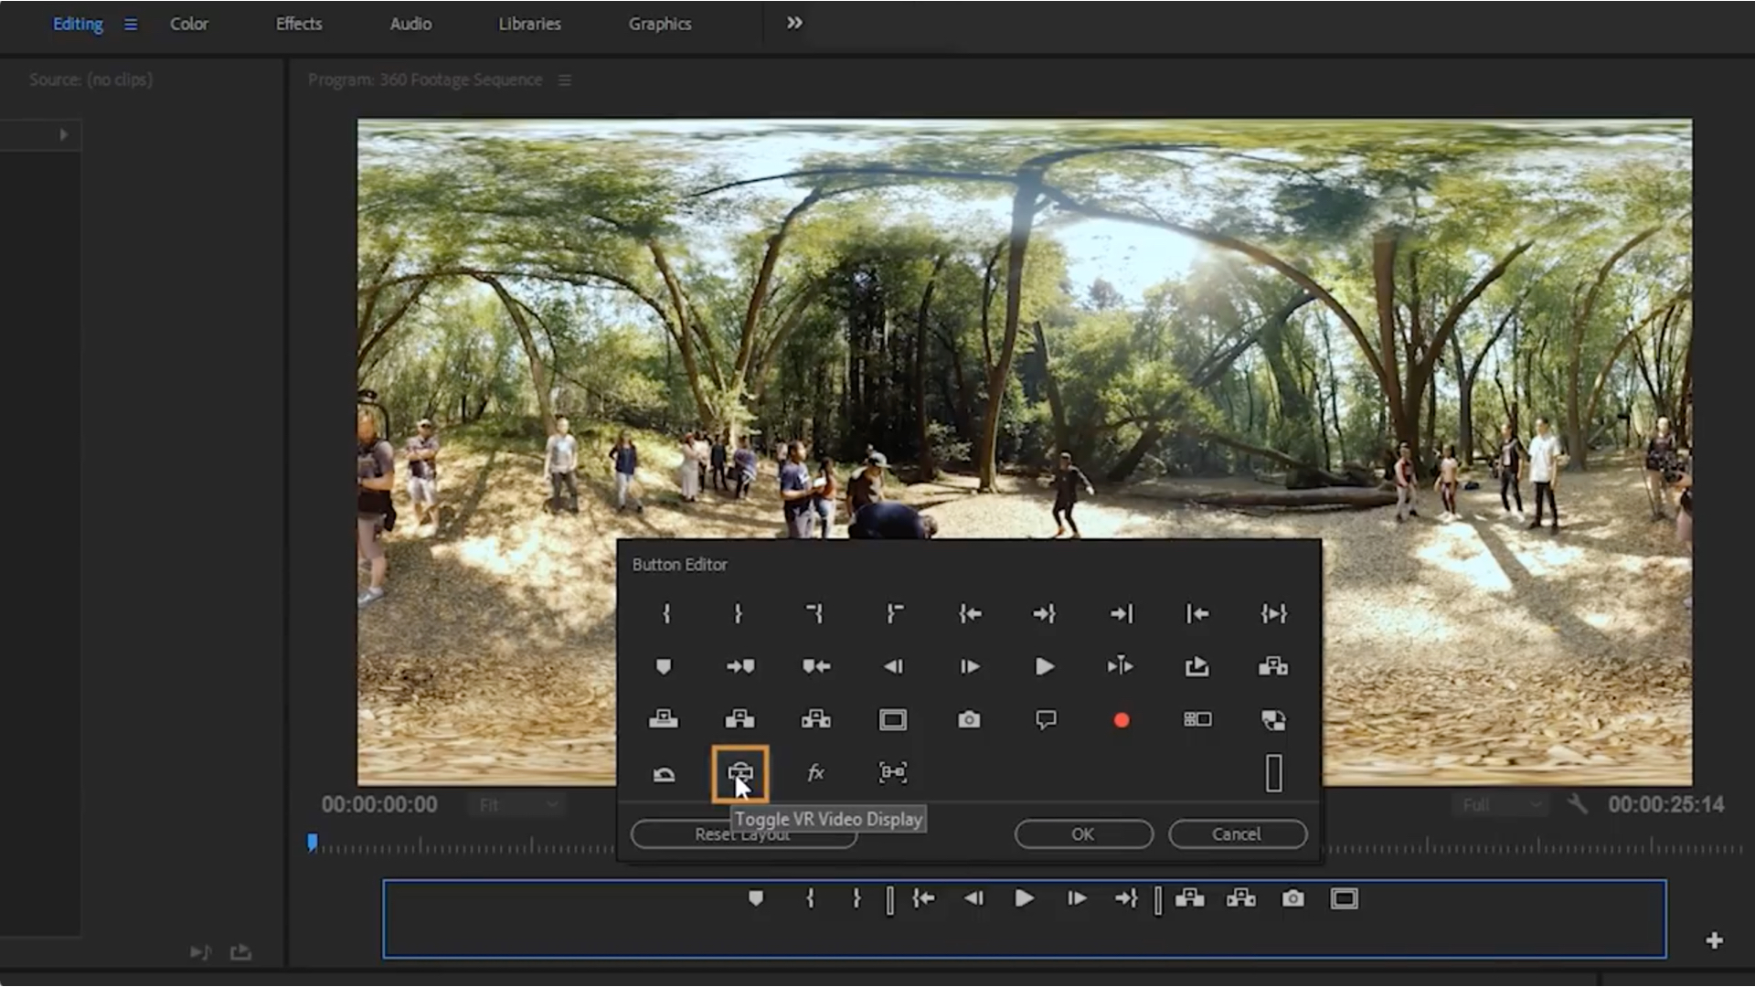Click the Record button in Button Editor
The height and width of the screenshot is (987, 1755).
point(1122,719)
